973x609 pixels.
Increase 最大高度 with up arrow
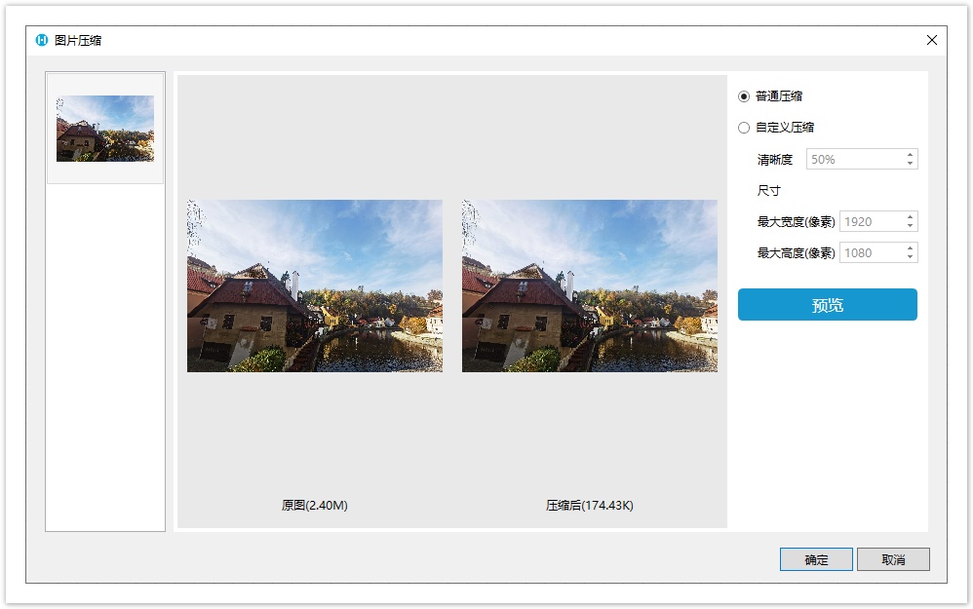(x=910, y=247)
